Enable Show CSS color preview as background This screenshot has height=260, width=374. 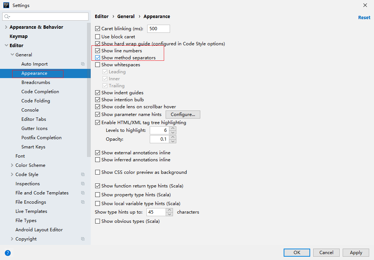[97, 172]
